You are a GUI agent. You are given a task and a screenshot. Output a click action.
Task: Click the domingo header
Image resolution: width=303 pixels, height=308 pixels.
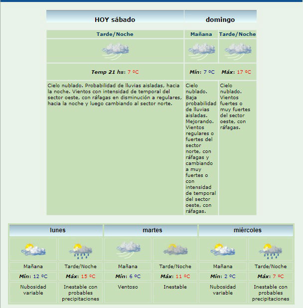pos(220,20)
